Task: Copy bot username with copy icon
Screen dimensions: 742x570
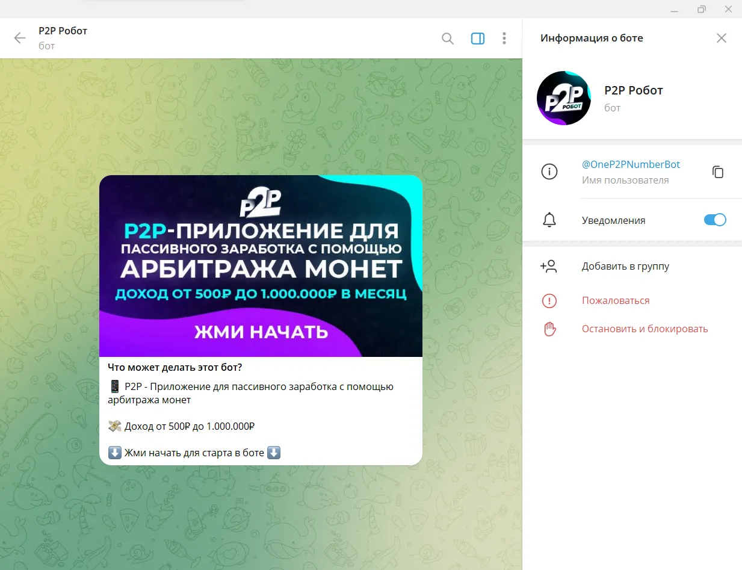Action: (718, 172)
